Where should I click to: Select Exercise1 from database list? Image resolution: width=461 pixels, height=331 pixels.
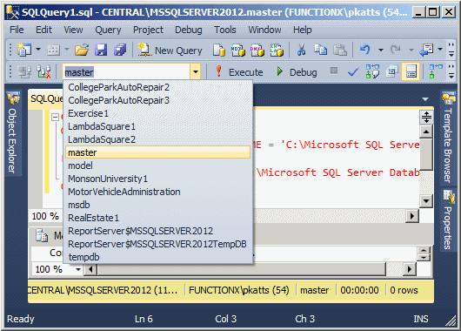click(x=158, y=113)
